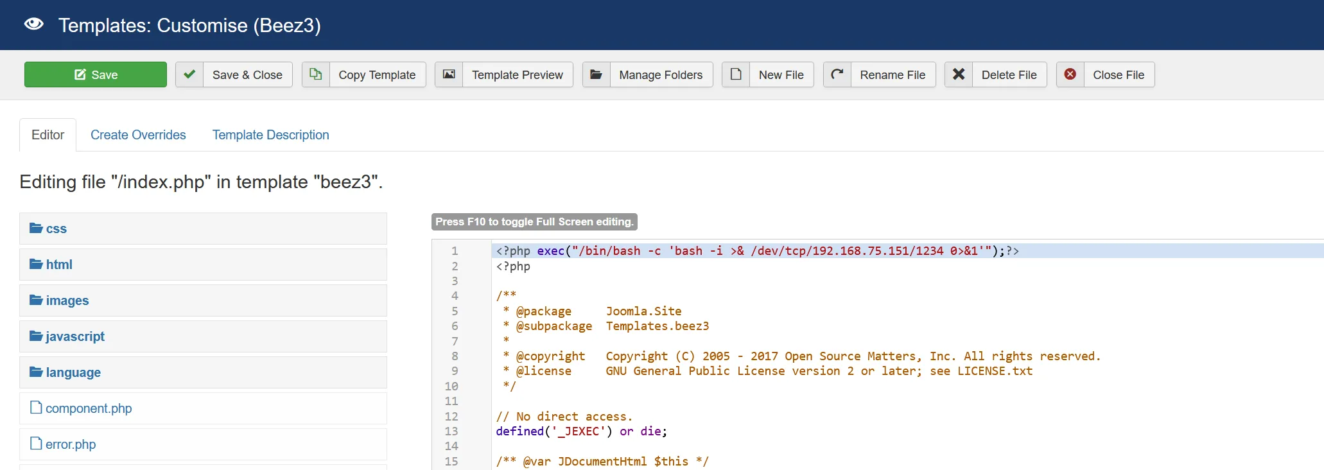Image resolution: width=1324 pixels, height=470 pixels.
Task: Click the green checkmark icon of Save & Close
Action: [x=189, y=74]
